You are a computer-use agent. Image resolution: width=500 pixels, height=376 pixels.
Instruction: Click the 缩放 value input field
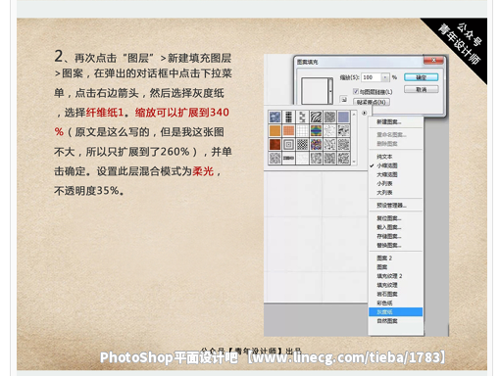[372, 77]
